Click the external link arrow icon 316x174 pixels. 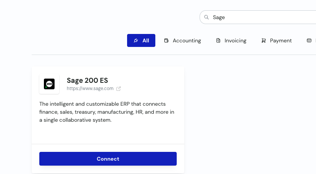tap(118, 89)
